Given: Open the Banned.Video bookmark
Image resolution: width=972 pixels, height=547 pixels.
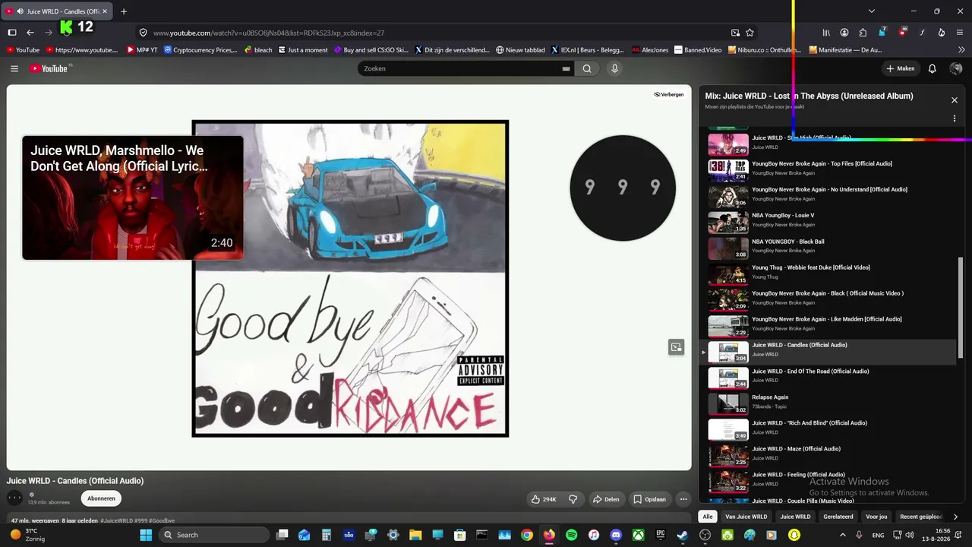Looking at the screenshot, I should point(698,50).
